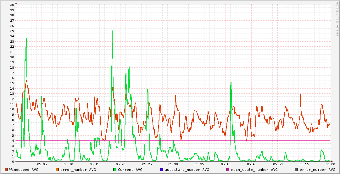Click the 15 value on the y-axis
Image resolution: width=340 pixels, height=174 pixels.
12,83
